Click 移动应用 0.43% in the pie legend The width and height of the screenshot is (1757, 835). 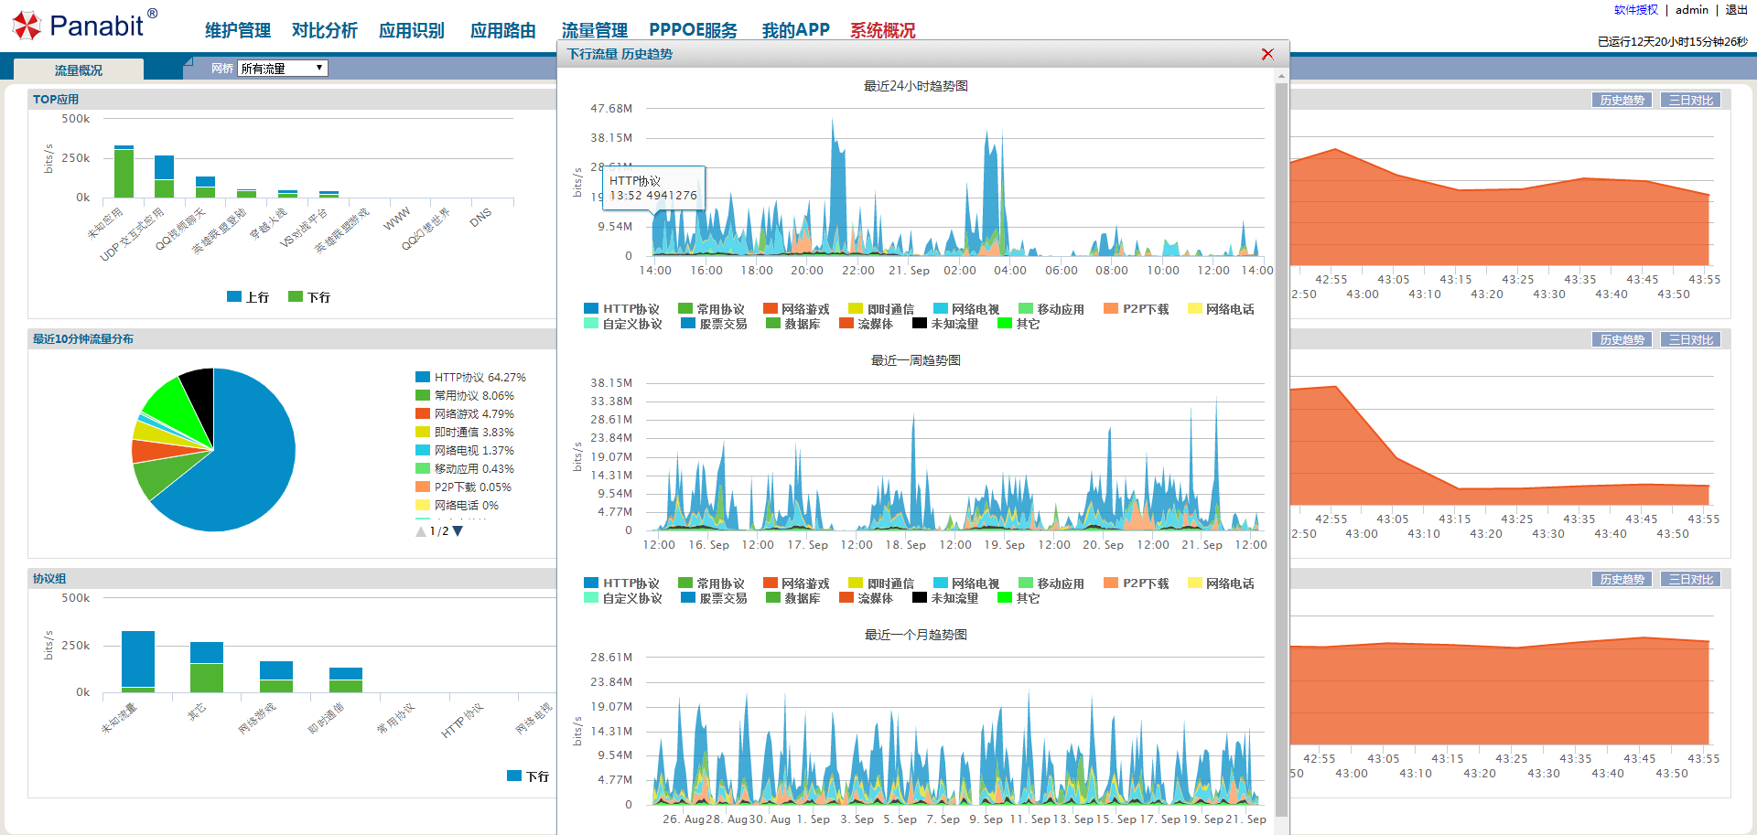[x=465, y=468]
